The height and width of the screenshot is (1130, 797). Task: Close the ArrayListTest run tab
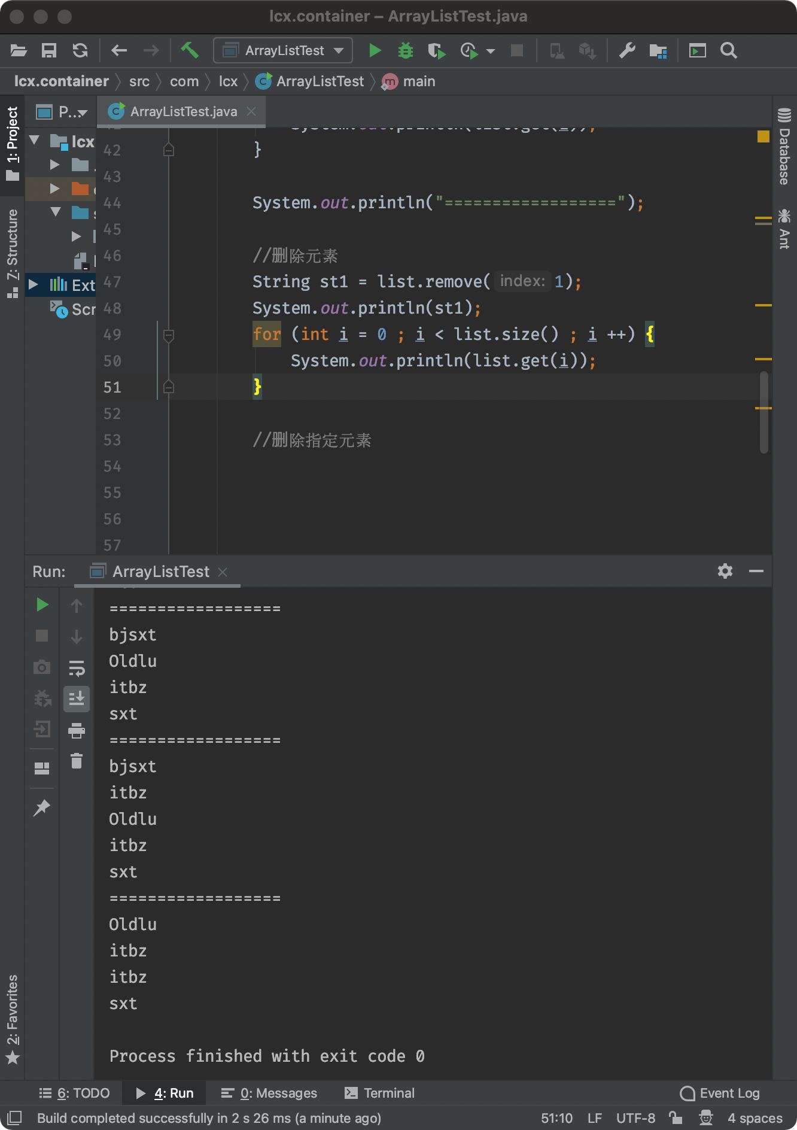click(x=223, y=572)
